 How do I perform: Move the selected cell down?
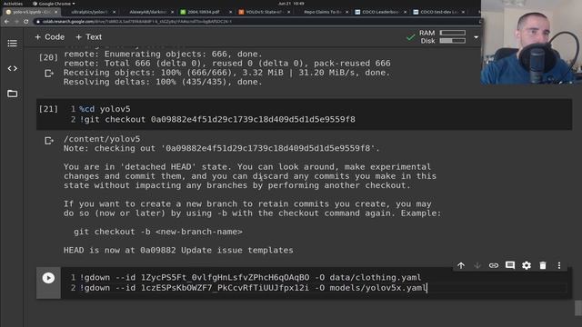click(x=477, y=265)
